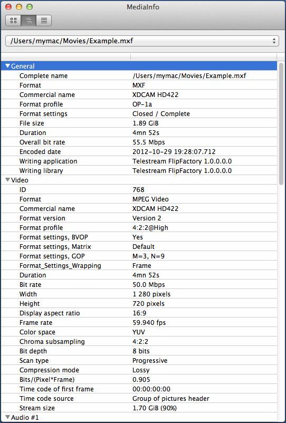The height and width of the screenshot is (423, 286).
Task: Select the File size row
Action: (139, 123)
